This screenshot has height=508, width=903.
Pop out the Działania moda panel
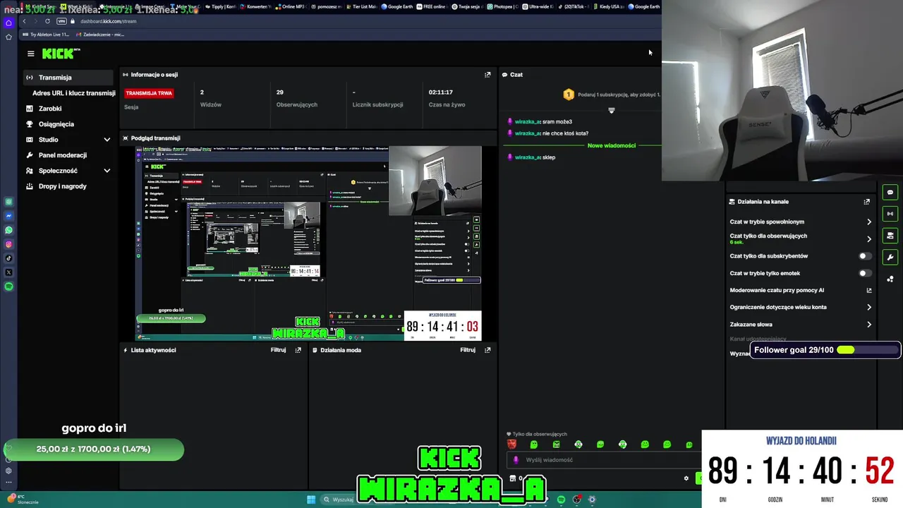point(487,350)
